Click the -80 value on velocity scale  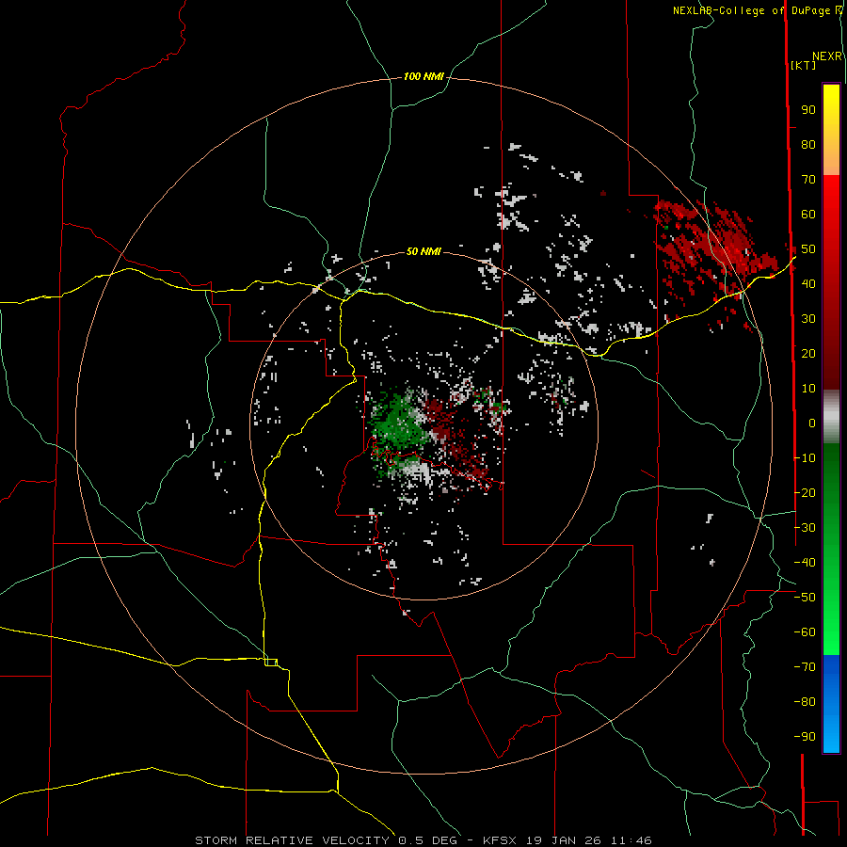[805, 702]
